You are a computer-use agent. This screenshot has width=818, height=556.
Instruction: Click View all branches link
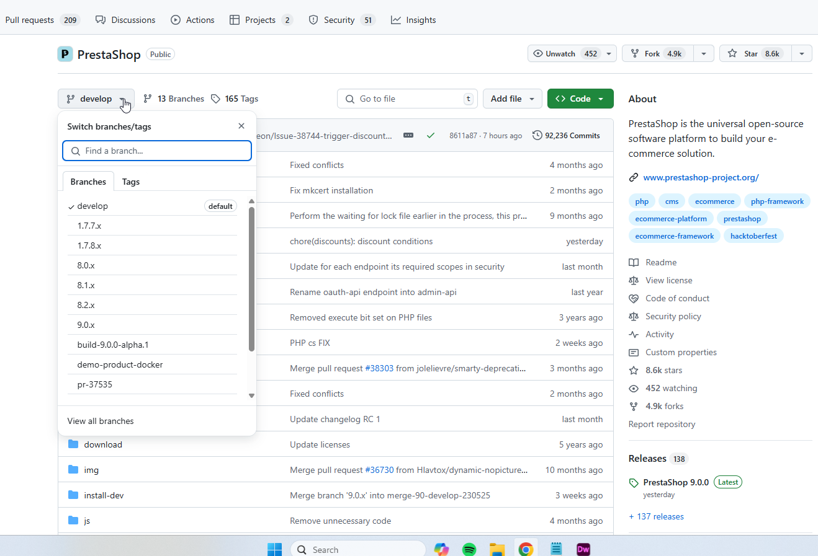pos(101,421)
